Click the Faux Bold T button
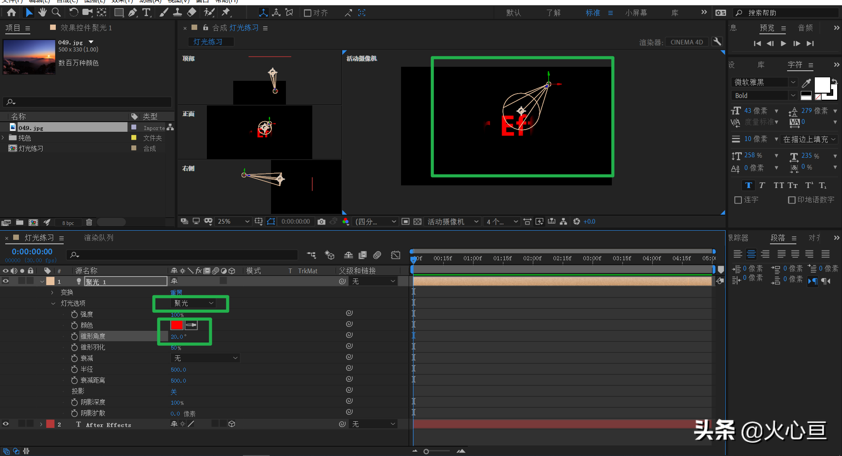The image size is (842, 456). coord(748,185)
